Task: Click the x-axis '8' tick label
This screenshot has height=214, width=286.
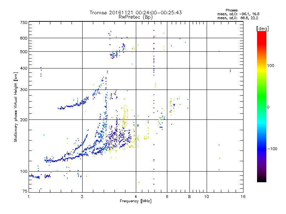Action: 189,197
